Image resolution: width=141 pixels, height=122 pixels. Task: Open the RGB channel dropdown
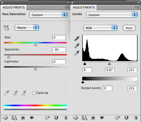coord(100,28)
